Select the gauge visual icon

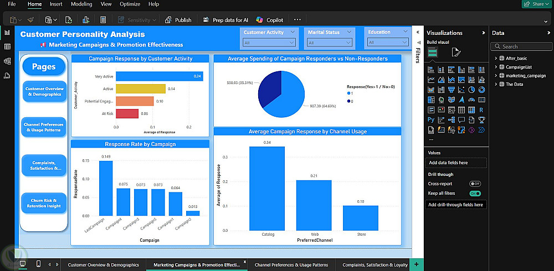tap(471, 100)
